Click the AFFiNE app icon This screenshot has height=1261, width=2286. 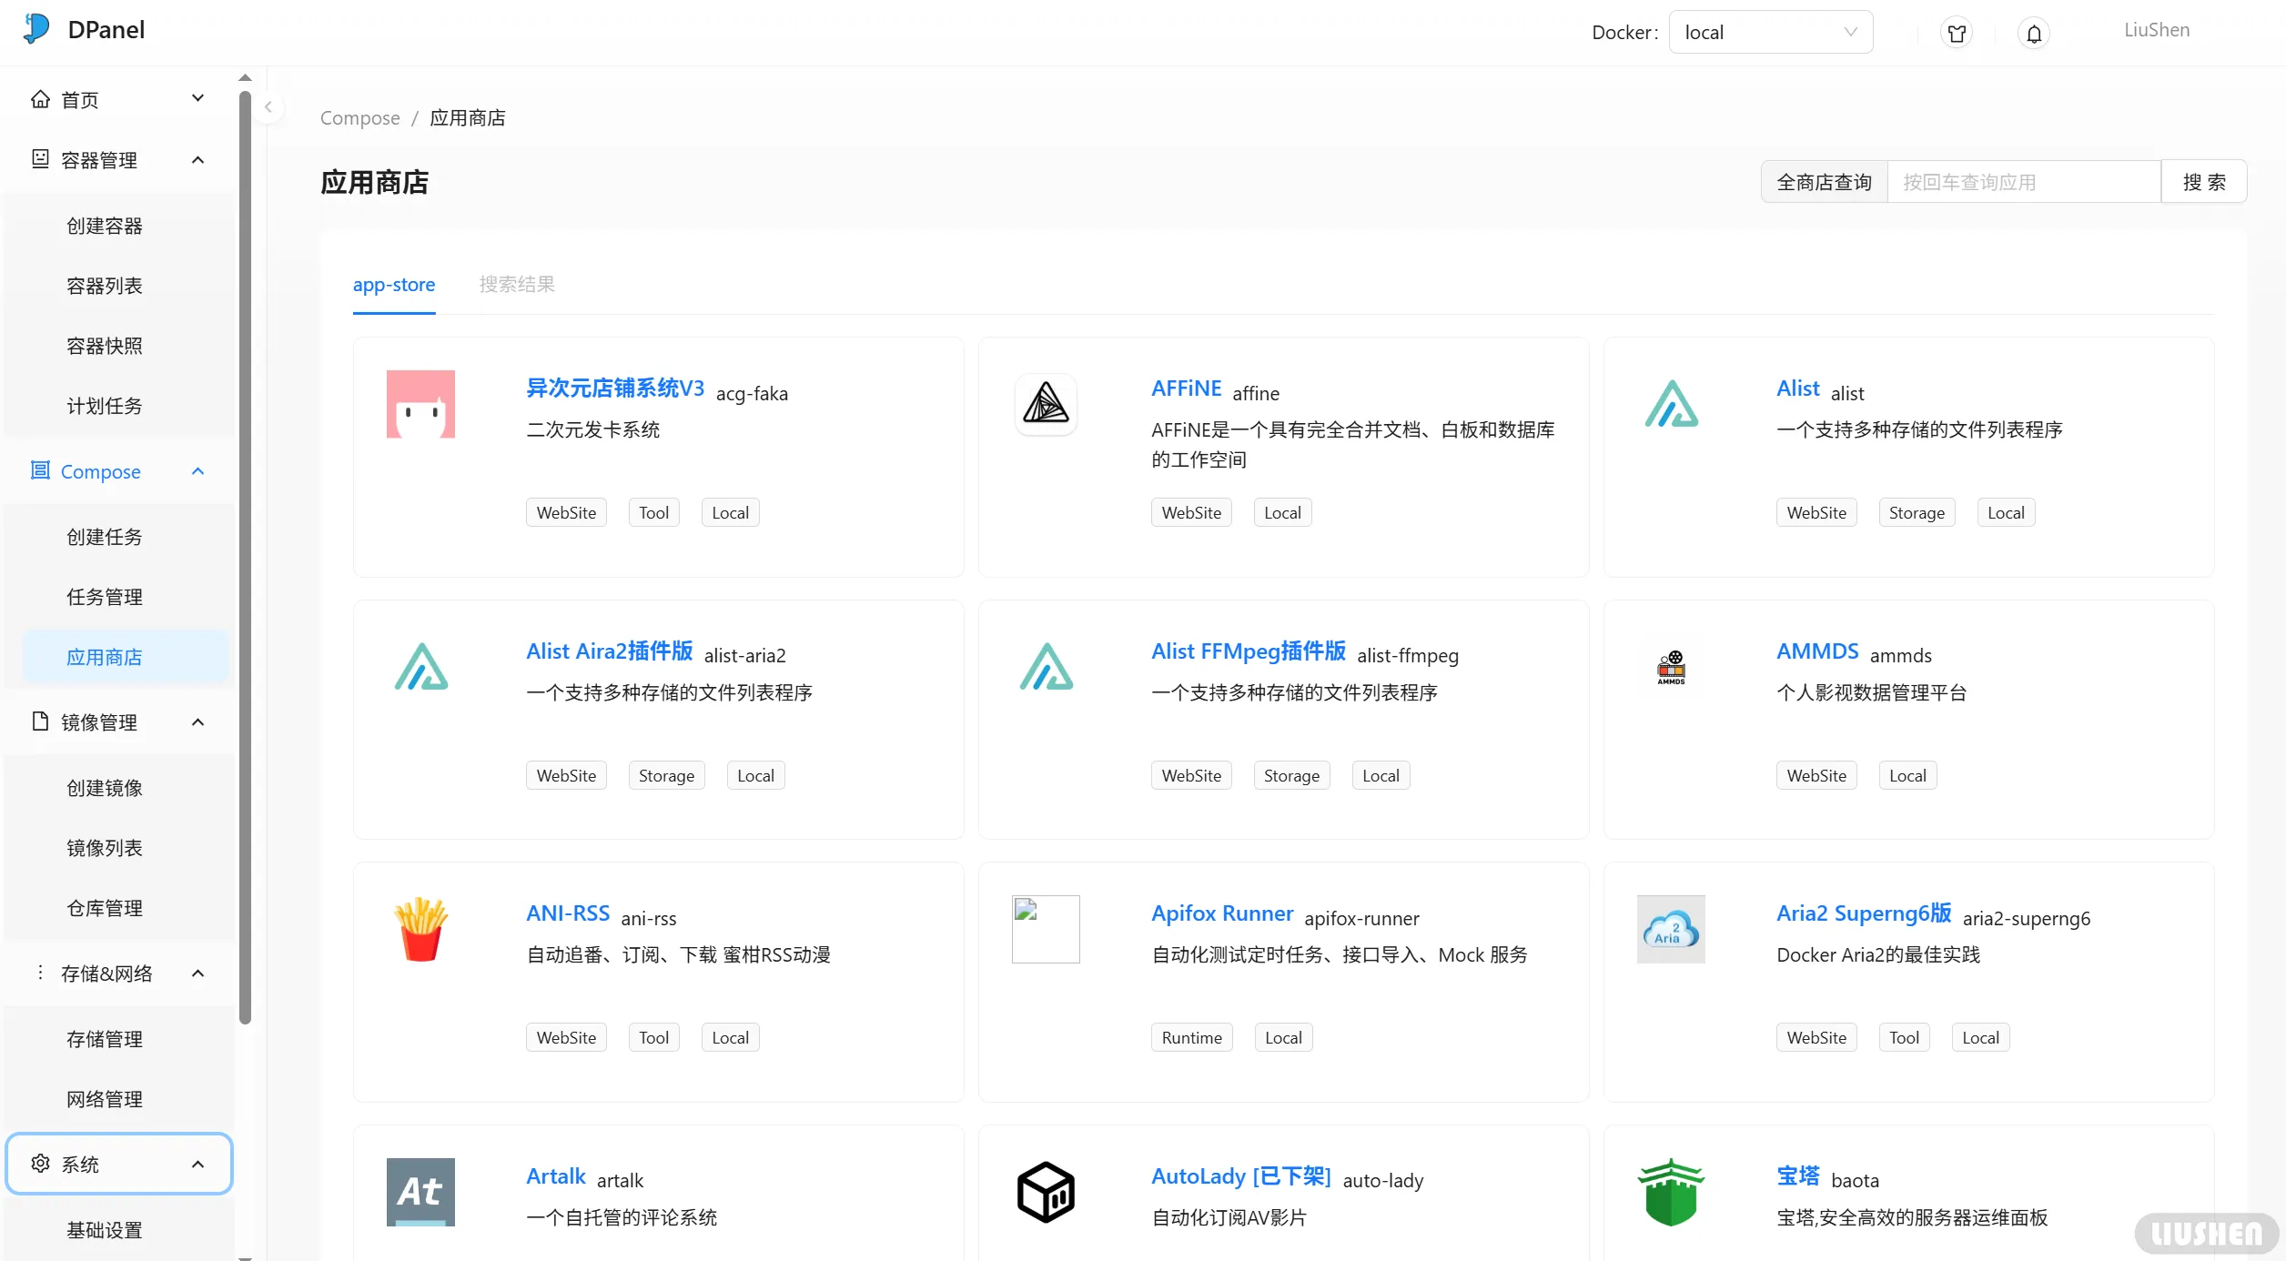pyautogui.click(x=1046, y=404)
